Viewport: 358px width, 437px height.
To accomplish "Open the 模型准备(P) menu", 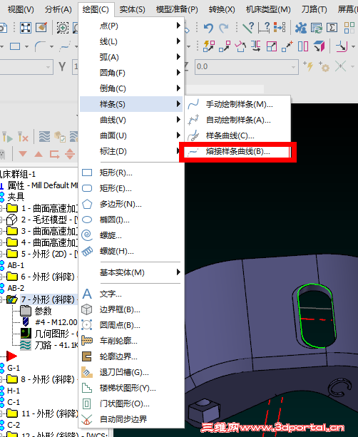I will [x=177, y=9].
